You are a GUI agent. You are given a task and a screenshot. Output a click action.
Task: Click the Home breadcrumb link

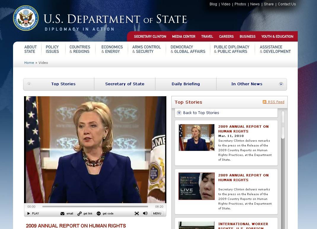(29, 63)
